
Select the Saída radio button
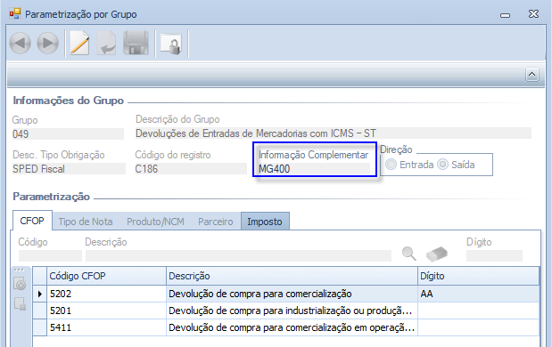442,165
